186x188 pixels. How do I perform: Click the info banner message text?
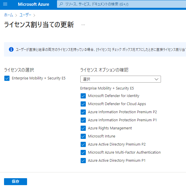pos(101,49)
